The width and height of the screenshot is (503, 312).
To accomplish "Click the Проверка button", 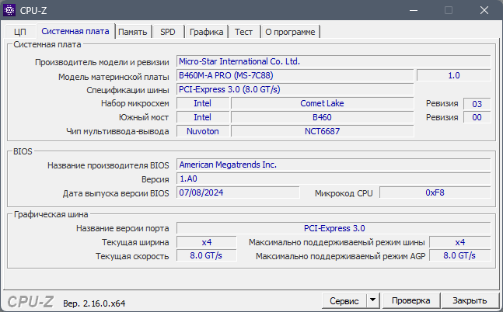I will pos(411,300).
